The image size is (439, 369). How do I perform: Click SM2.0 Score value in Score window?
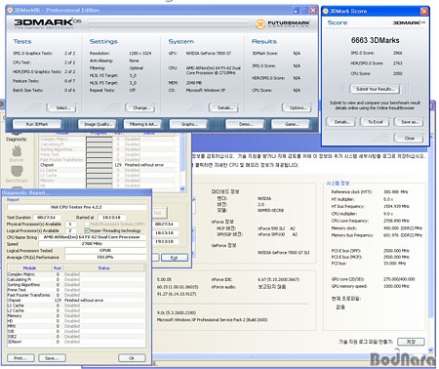click(x=397, y=53)
